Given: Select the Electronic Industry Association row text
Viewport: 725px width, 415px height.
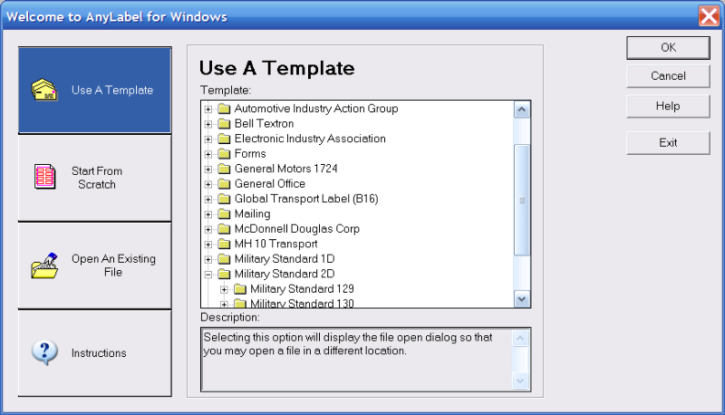Looking at the screenshot, I should (310, 139).
